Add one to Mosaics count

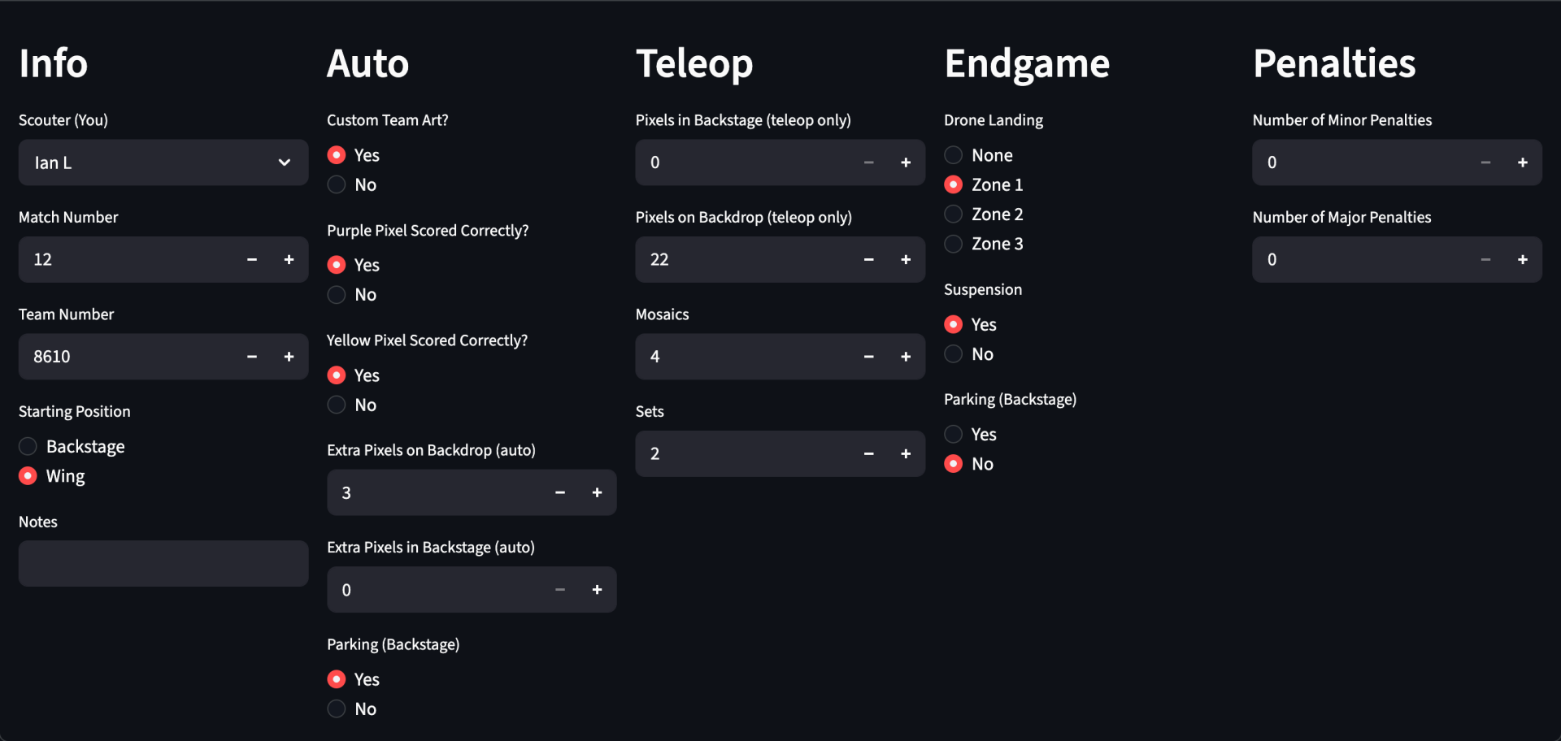click(906, 357)
